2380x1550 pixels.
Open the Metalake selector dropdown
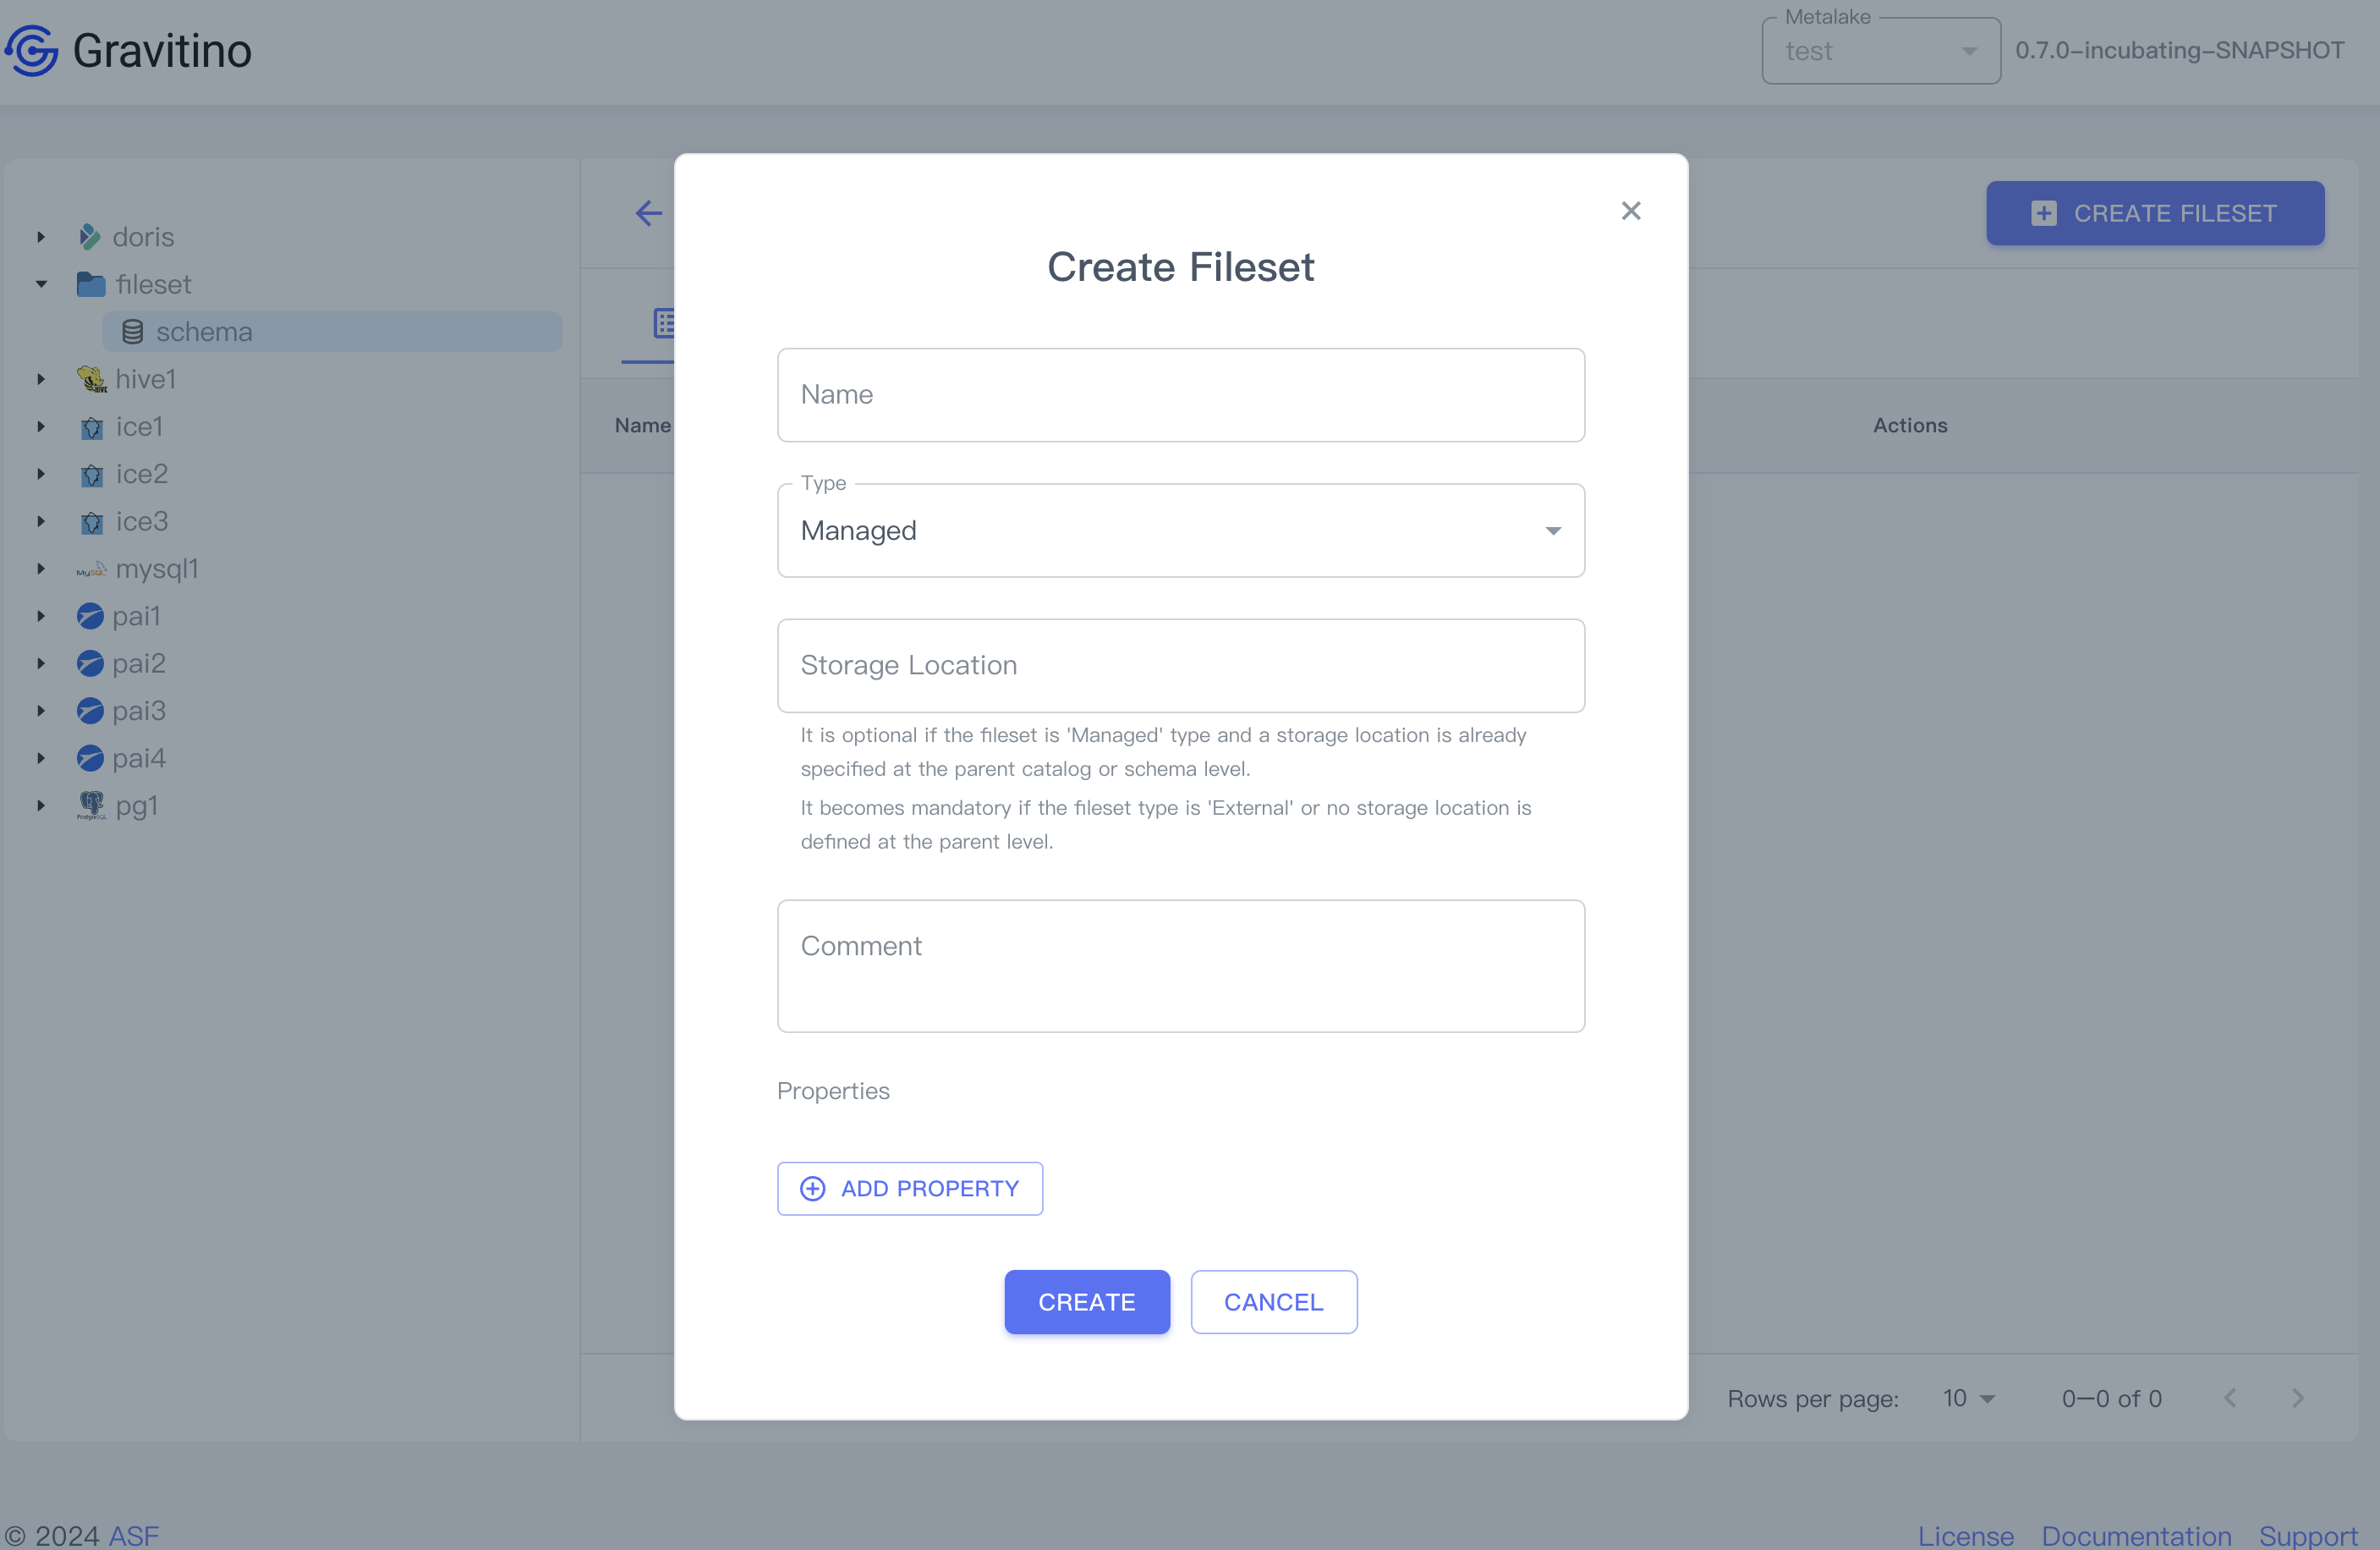[1880, 51]
